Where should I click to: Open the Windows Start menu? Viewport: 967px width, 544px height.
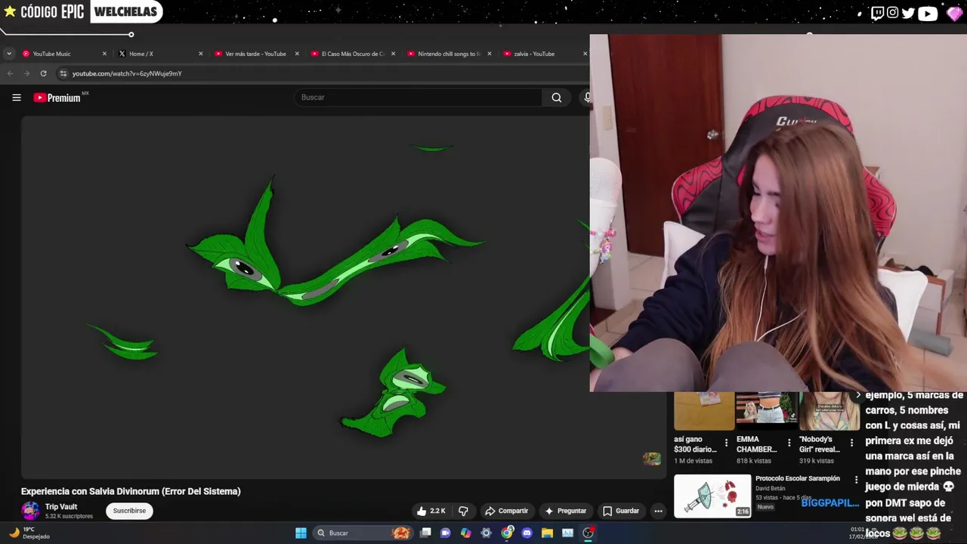(301, 533)
